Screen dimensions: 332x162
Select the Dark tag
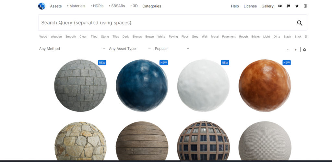pos(125,37)
